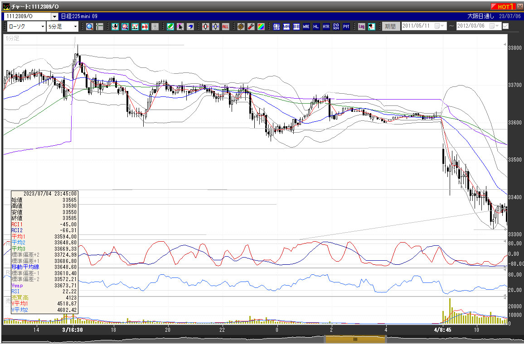Click the RCI1 value row in data box
Screen dimensions: 524x344
[x=44, y=224]
